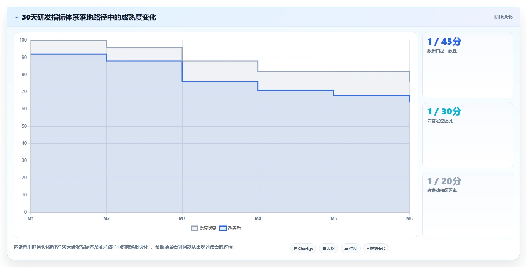The height and width of the screenshot is (267, 527).
Task: Select the 数据卡片 tag button
Action: (376, 249)
